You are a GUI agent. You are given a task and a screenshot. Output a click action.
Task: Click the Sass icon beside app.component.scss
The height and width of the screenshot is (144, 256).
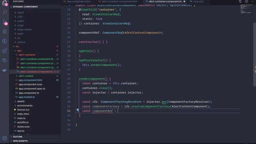pos(16,84)
